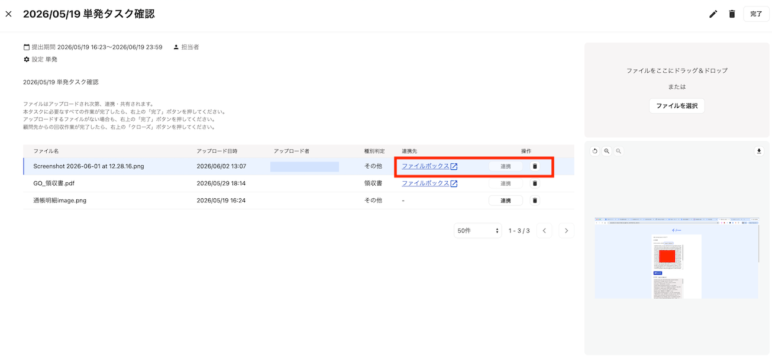
Task: Click the trash icon beside the 完了 button
Action: (732, 14)
